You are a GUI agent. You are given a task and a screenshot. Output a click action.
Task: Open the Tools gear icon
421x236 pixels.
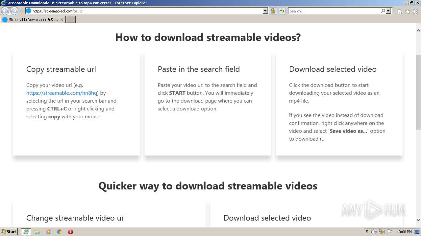point(416,11)
